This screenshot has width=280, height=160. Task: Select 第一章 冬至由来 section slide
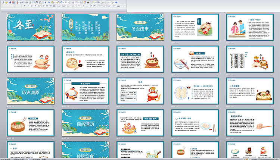(x=140, y=27)
